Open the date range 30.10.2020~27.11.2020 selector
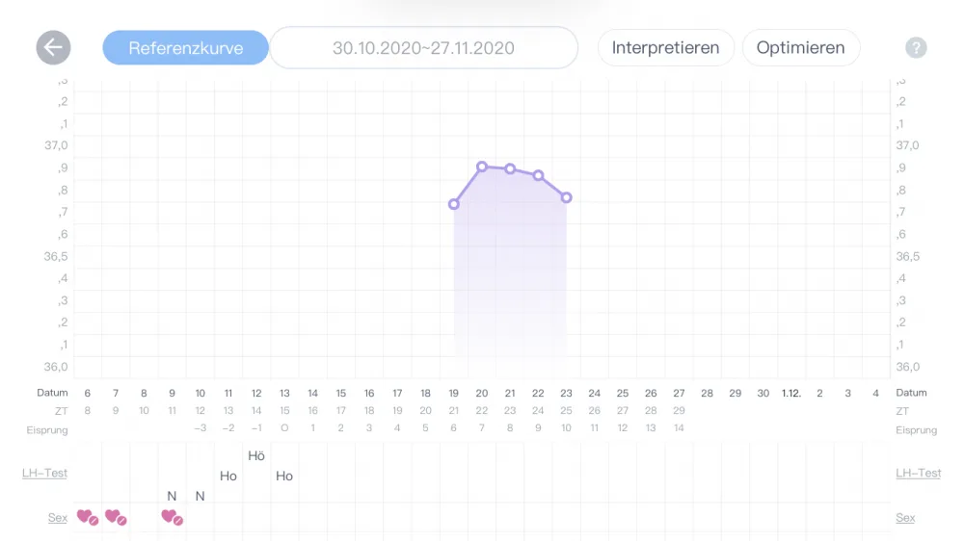 [x=423, y=48]
